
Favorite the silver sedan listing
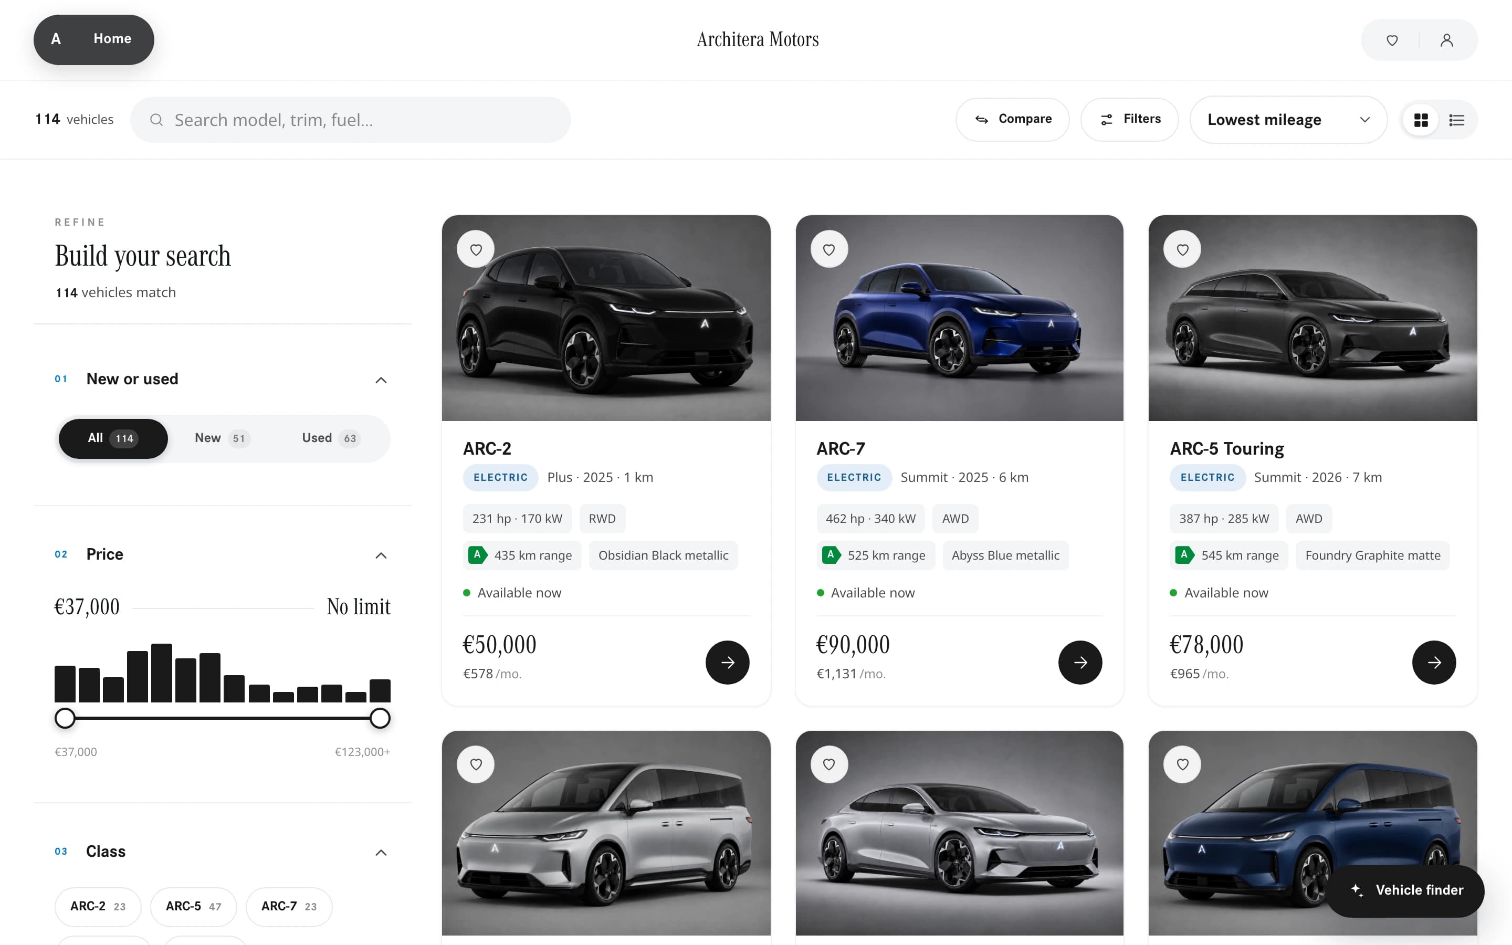(829, 764)
